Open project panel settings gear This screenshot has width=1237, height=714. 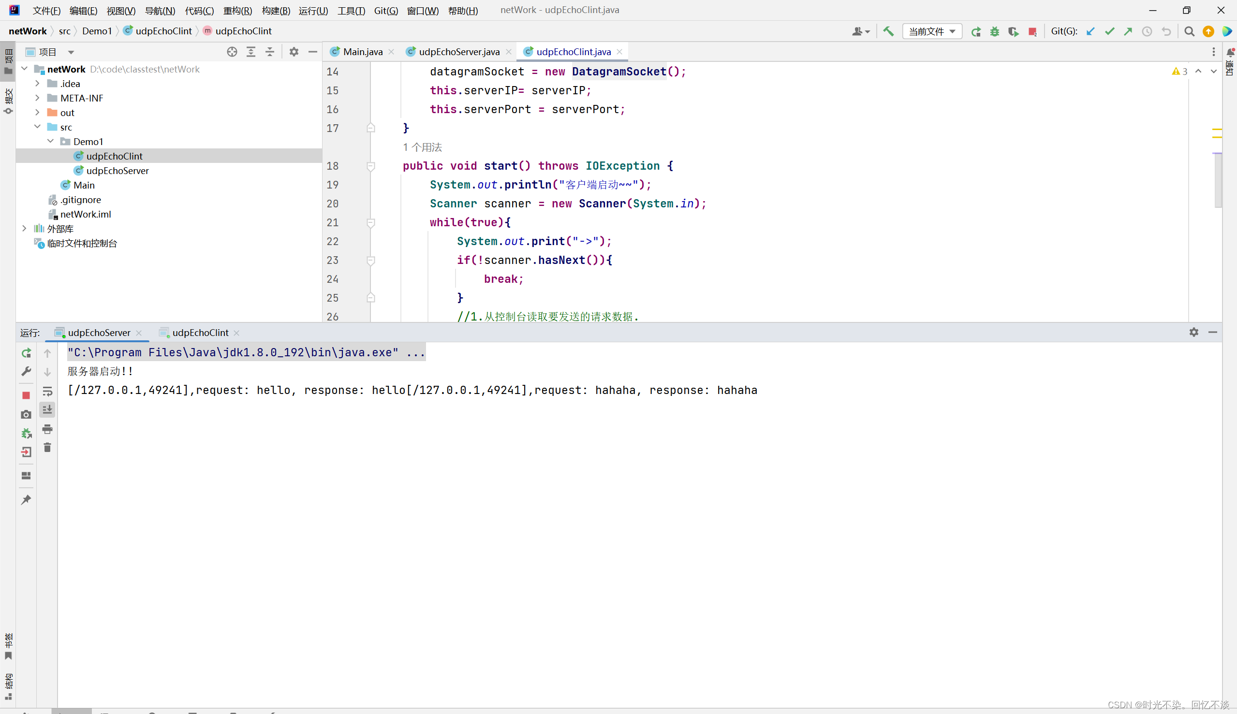click(294, 52)
